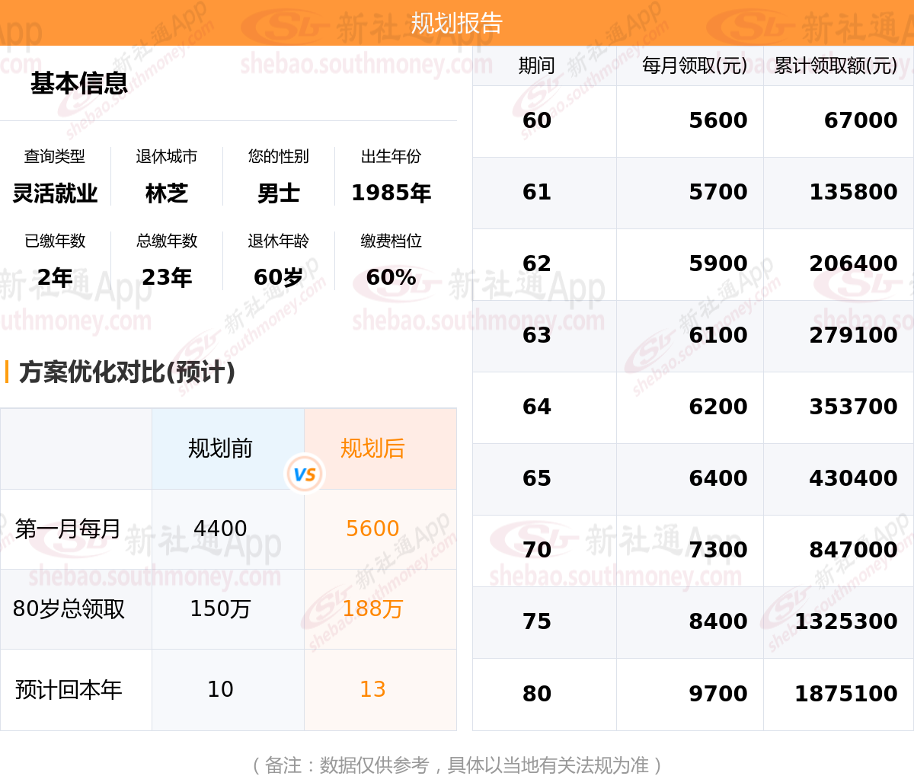Click the 规划前 column header
This screenshot has width=914, height=776.
tap(220, 449)
